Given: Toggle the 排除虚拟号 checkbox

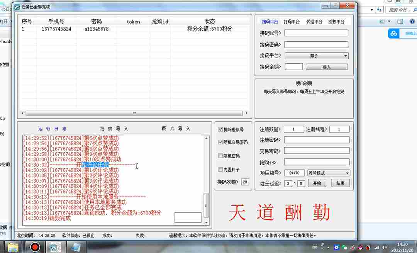Looking at the screenshot, I should 220,129.
